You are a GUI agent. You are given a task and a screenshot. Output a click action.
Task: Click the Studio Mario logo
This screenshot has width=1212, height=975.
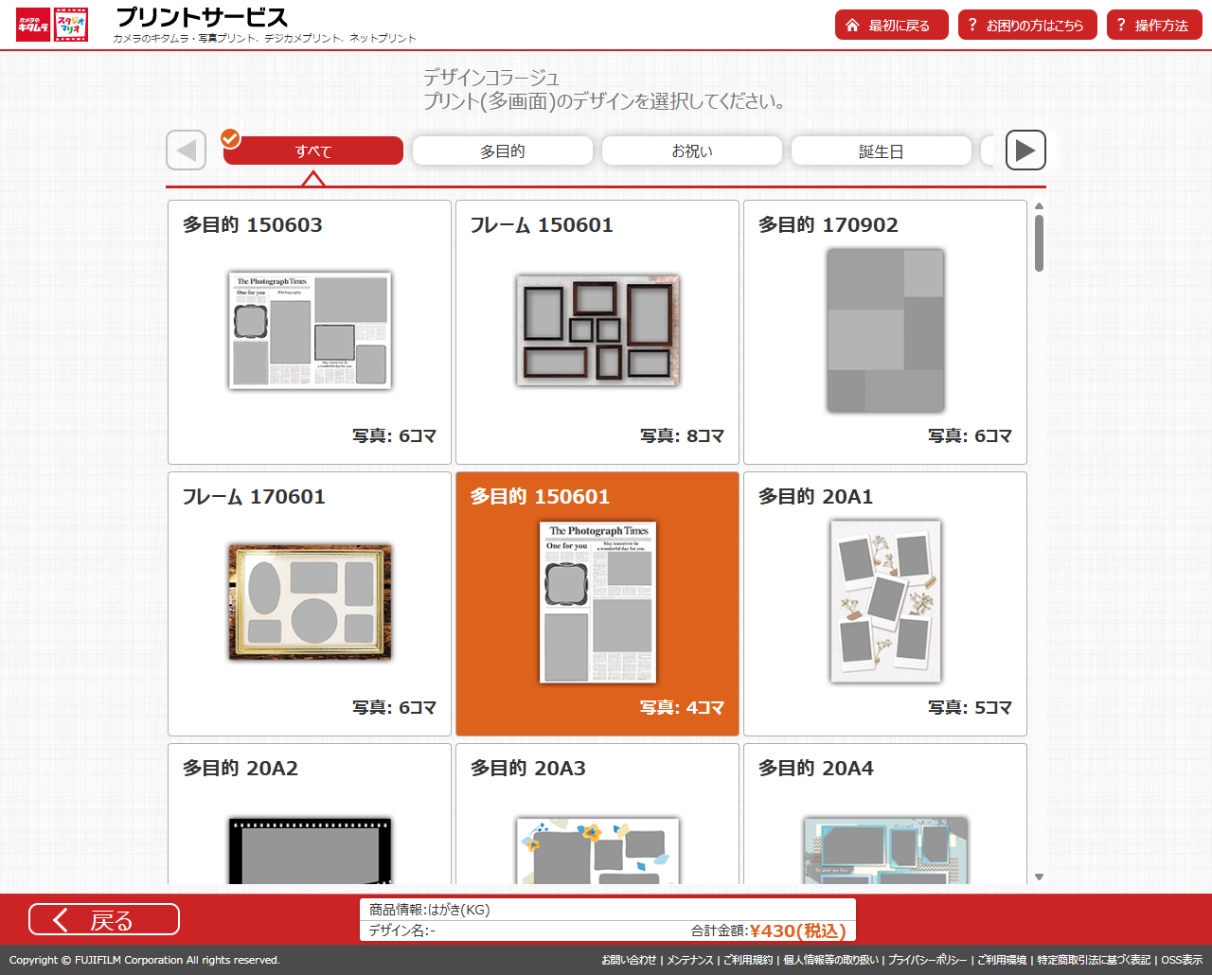tap(72, 25)
